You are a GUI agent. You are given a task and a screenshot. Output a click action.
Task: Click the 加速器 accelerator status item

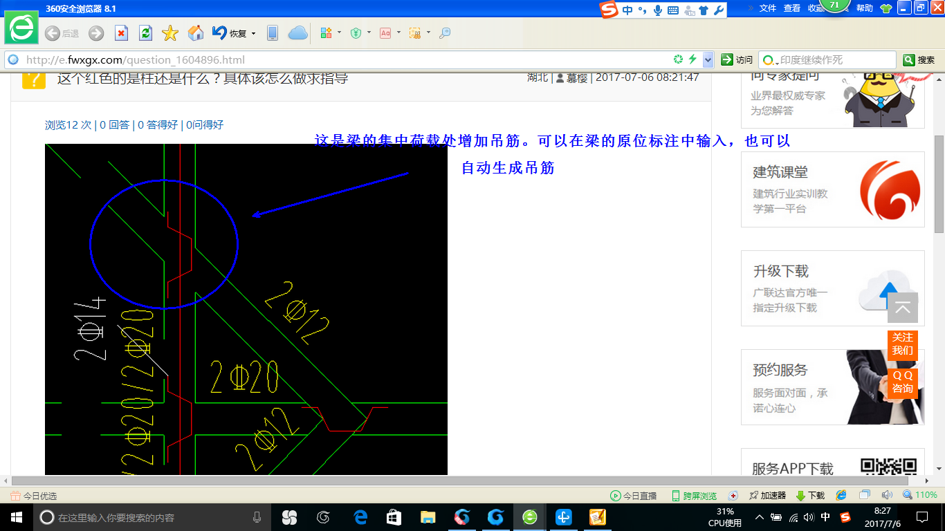click(767, 496)
